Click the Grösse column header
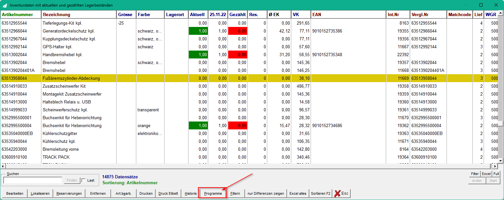 [126, 15]
